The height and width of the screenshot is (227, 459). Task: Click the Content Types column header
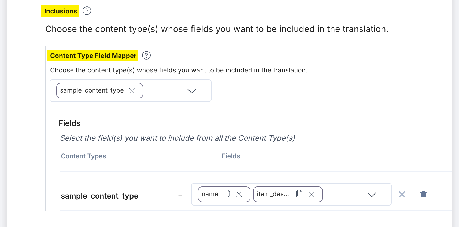tap(83, 156)
